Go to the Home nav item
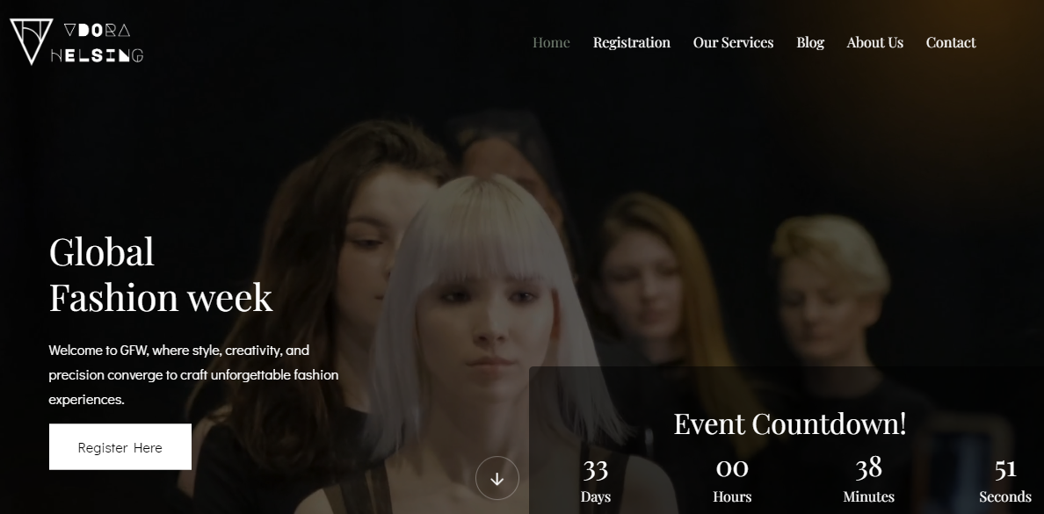This screenshot has width=1044, height=514. coord(551,42)
